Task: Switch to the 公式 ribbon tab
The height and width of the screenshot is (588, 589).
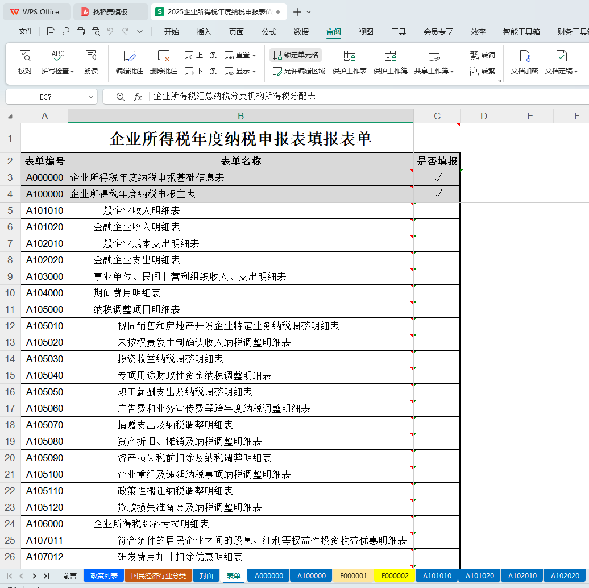Action: (268, 32)
